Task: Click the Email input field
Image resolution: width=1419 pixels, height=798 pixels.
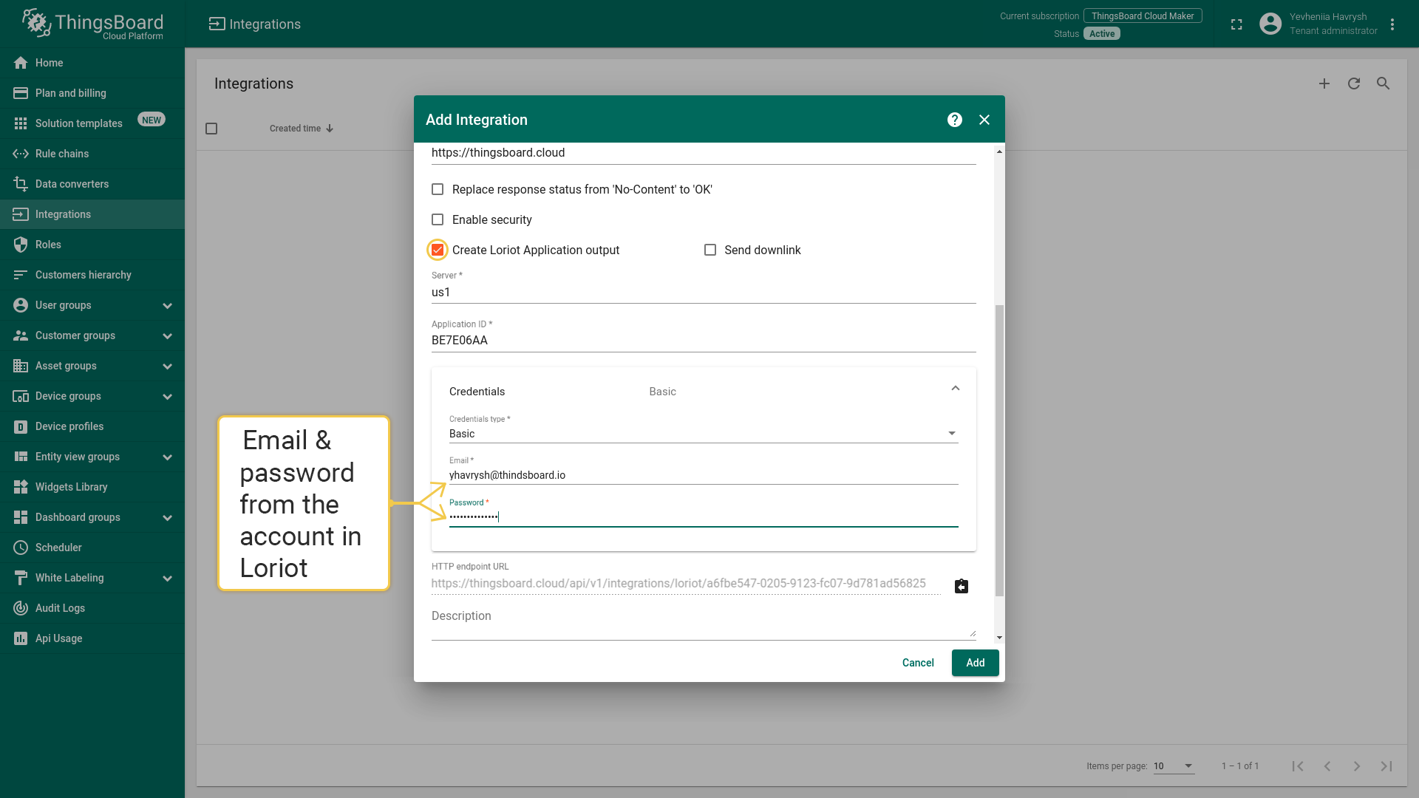Action: 704,475
